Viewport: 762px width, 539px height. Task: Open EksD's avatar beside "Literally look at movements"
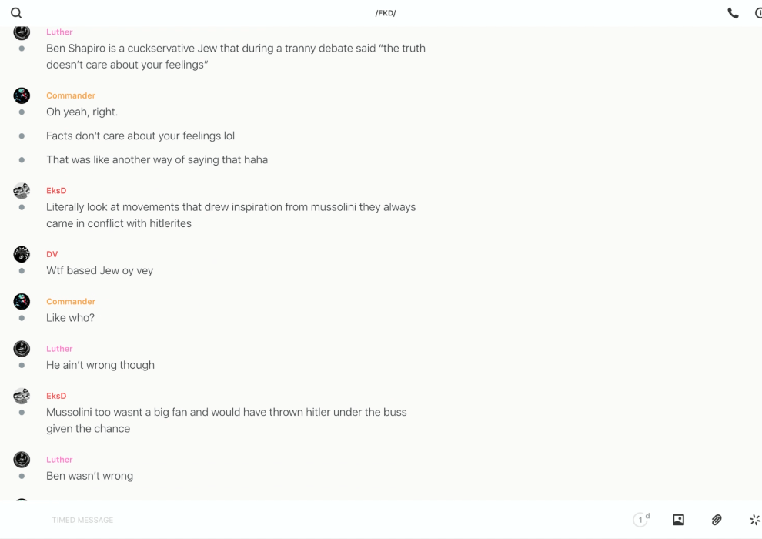[x=22, y=190]
